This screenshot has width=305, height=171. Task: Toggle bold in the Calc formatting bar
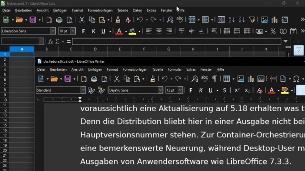tap(83, 31)
